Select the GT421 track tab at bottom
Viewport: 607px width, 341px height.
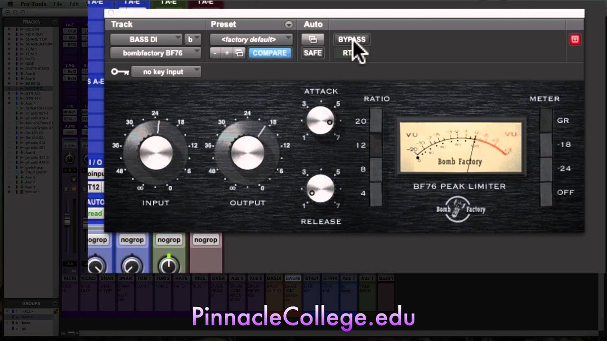point(311,278)
